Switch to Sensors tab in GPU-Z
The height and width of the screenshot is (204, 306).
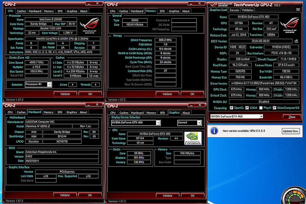point(234,10)
